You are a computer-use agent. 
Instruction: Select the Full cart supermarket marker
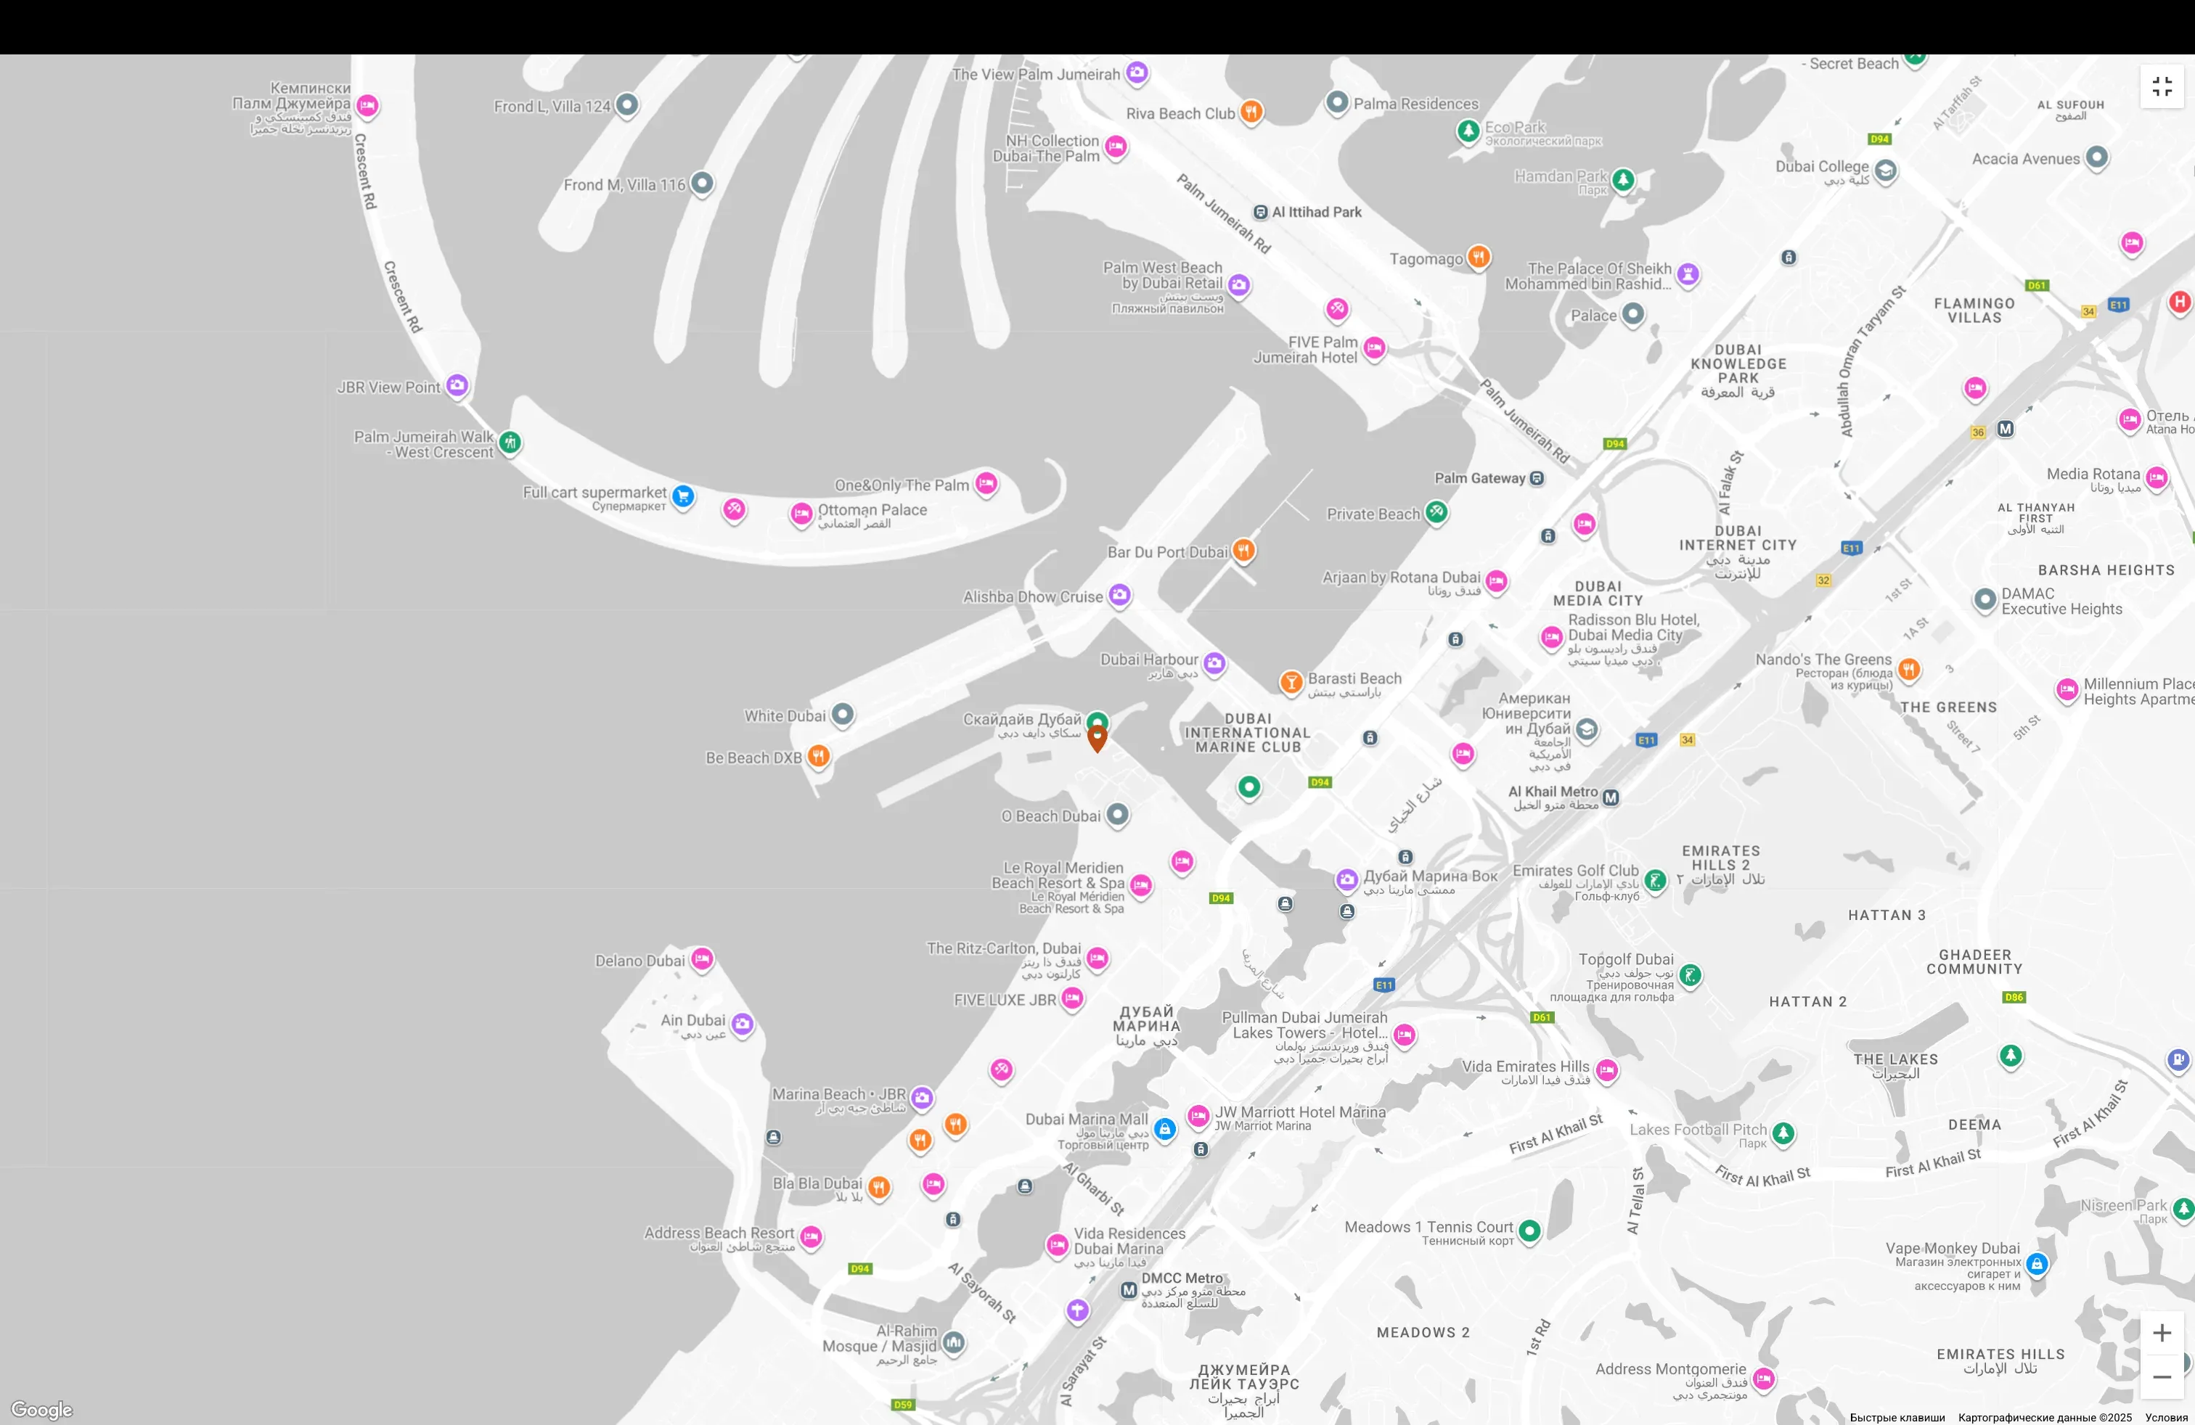tap(682, 496)
